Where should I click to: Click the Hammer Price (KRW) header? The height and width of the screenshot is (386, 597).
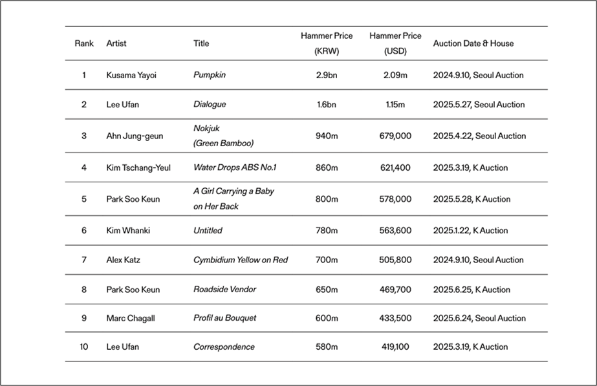coord(327,43)
